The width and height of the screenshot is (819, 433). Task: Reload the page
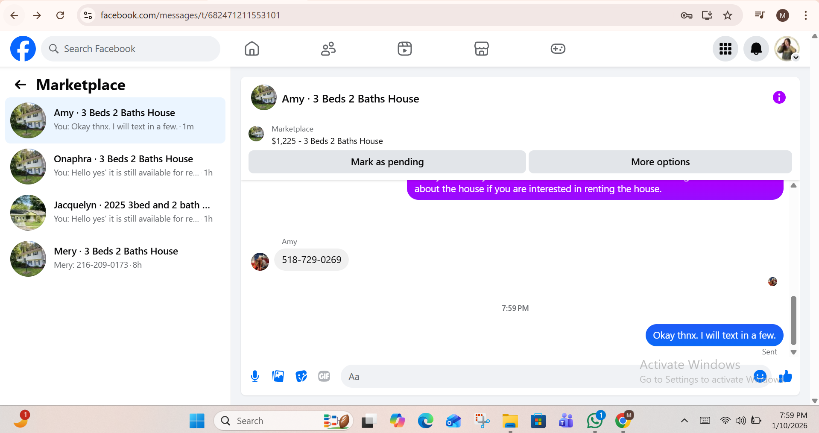(60, 15)
